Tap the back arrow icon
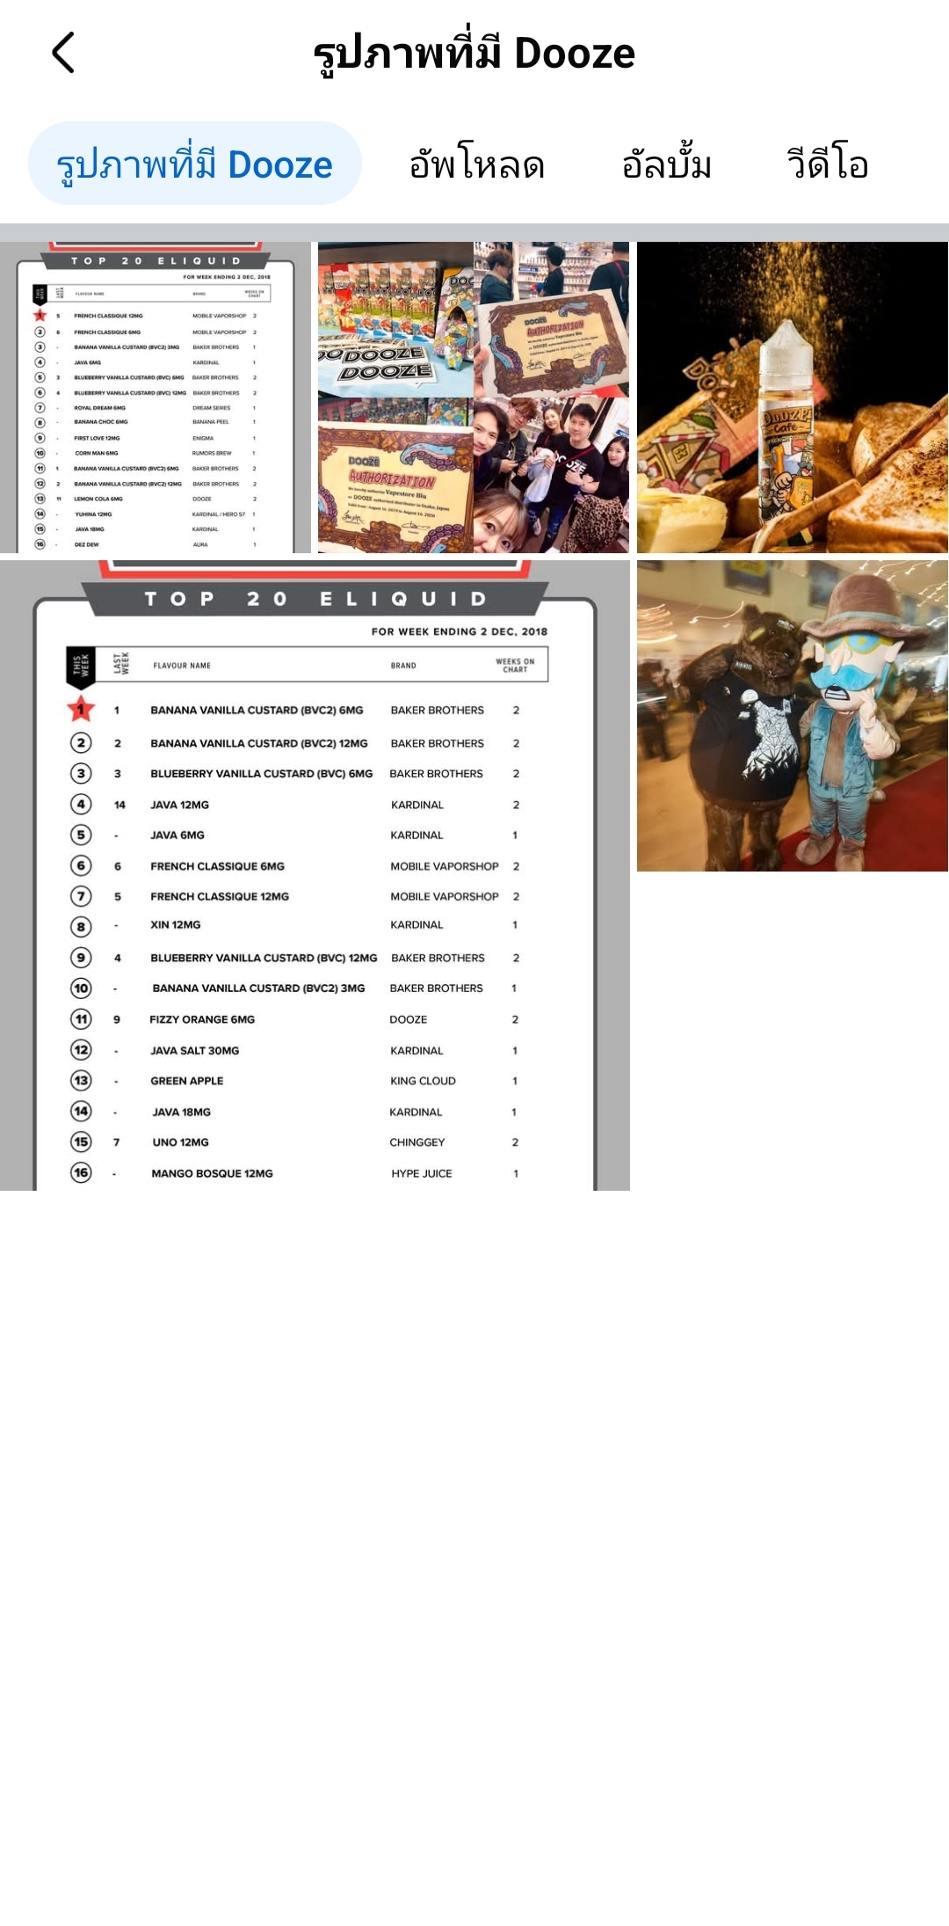Image resolution: width=949 pixels, height=1926 pixels. coord(63,53)
